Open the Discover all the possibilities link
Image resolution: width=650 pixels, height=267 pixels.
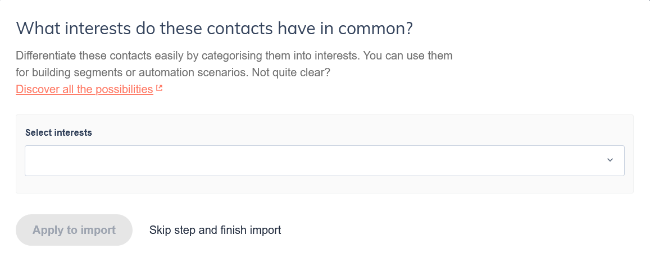point(84,89)
